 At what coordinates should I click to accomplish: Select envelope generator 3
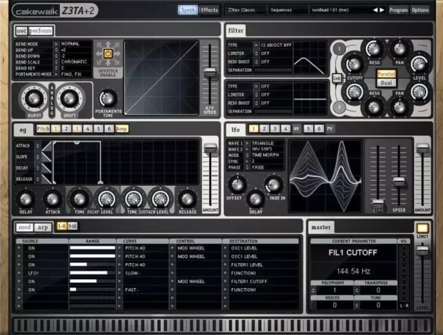pyautogui.click(x=77, y=129)
